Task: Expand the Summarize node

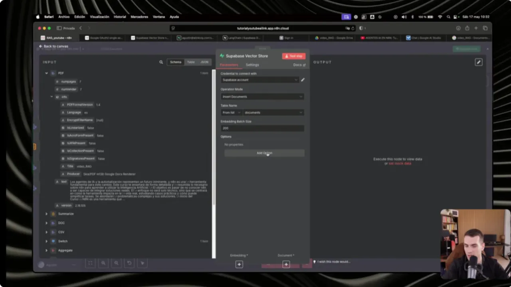Action: 46,214
